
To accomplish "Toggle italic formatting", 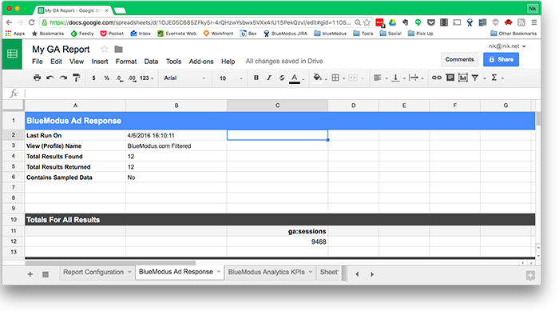I will [269, 78].
